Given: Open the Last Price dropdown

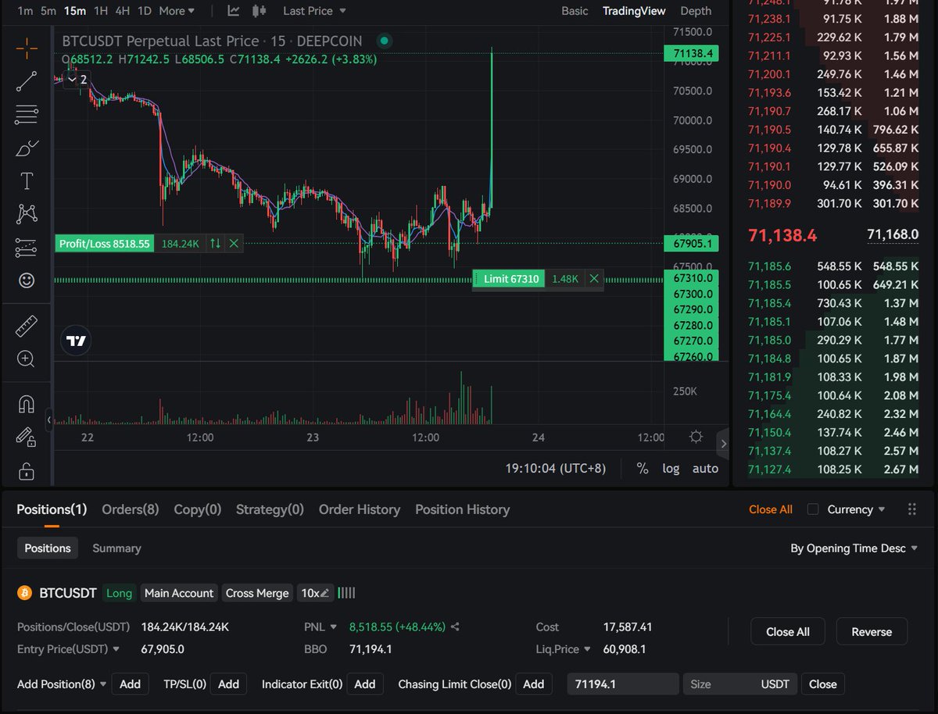Looking at the screenshot, I should [314, 11].
